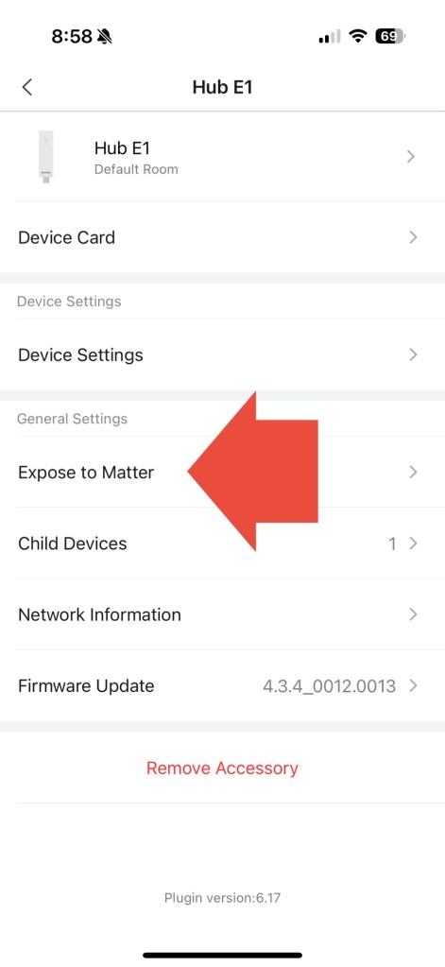Tap Remove Accessory button
The image size is (445, 967).
click(x=223, y=768)
